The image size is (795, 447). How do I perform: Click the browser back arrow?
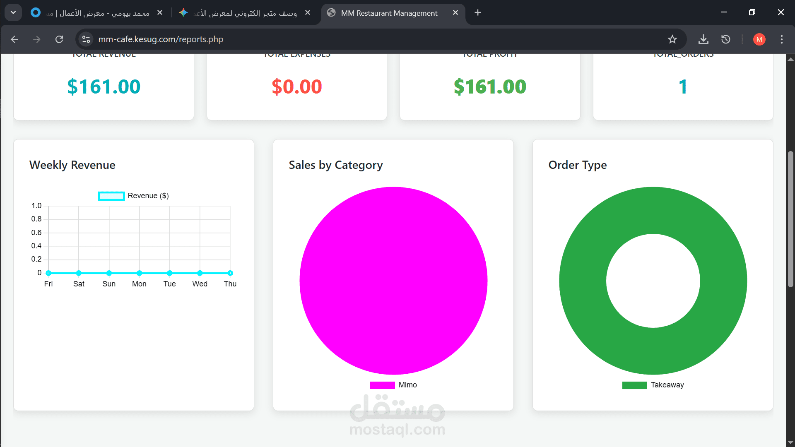tap(15, 39)
